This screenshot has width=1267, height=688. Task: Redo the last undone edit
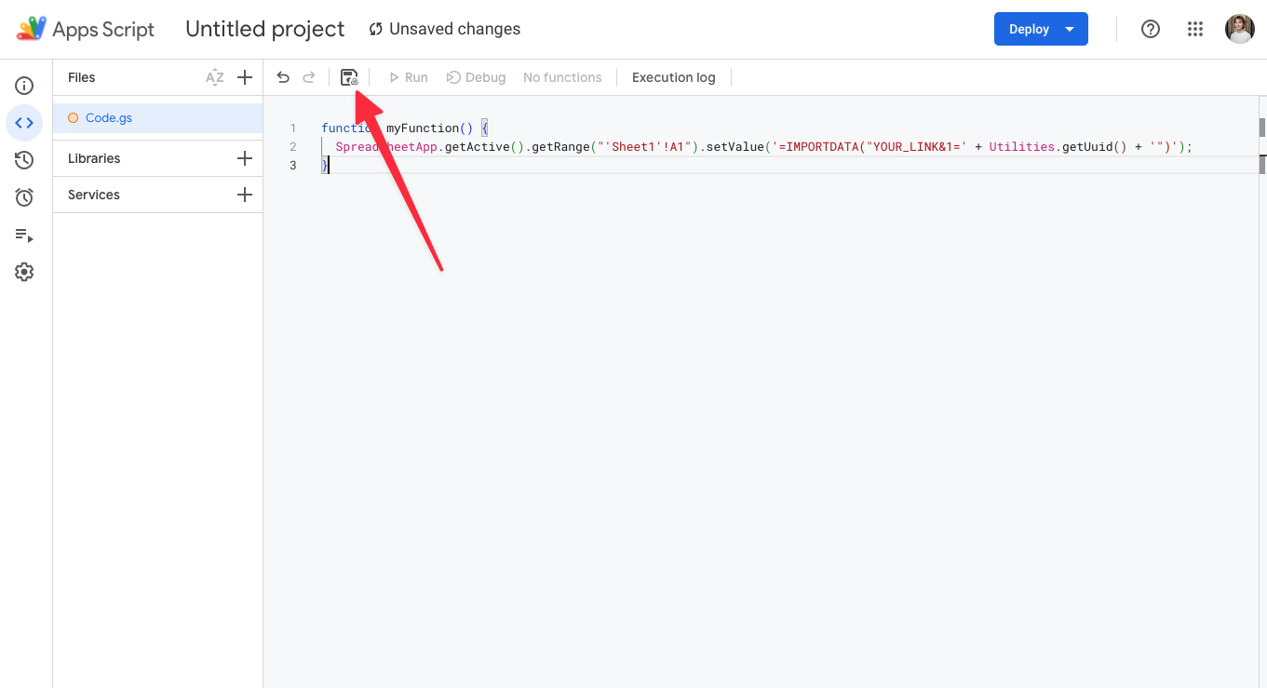click(309, 77)
